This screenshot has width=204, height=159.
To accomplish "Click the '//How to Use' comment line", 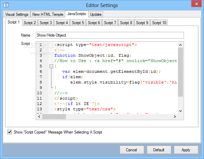I will coord(115,61).
